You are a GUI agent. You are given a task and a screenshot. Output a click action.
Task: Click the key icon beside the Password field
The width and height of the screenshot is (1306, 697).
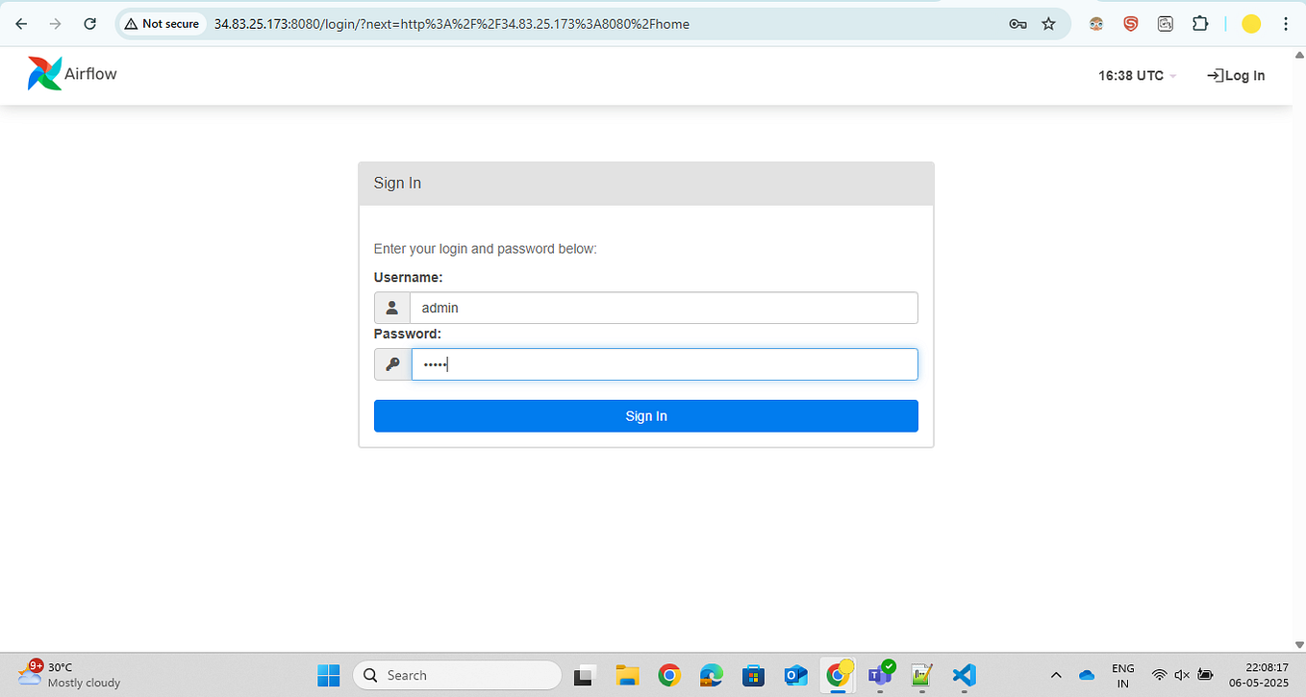(x=391, y=363)
